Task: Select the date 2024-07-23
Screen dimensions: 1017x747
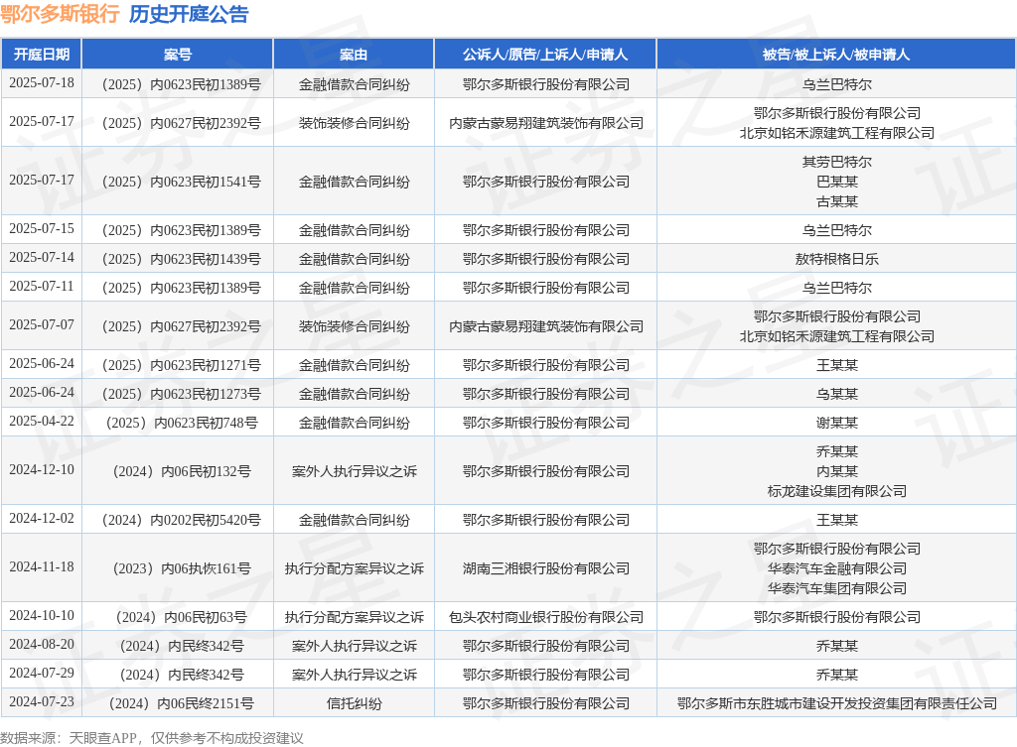Action: [x=42, y=702]
